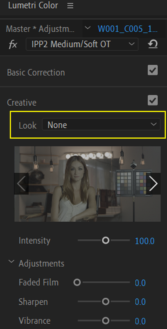Disable the Basic Correction checkbox
Viewport: 167px width, 329px height.
(153, 70)
